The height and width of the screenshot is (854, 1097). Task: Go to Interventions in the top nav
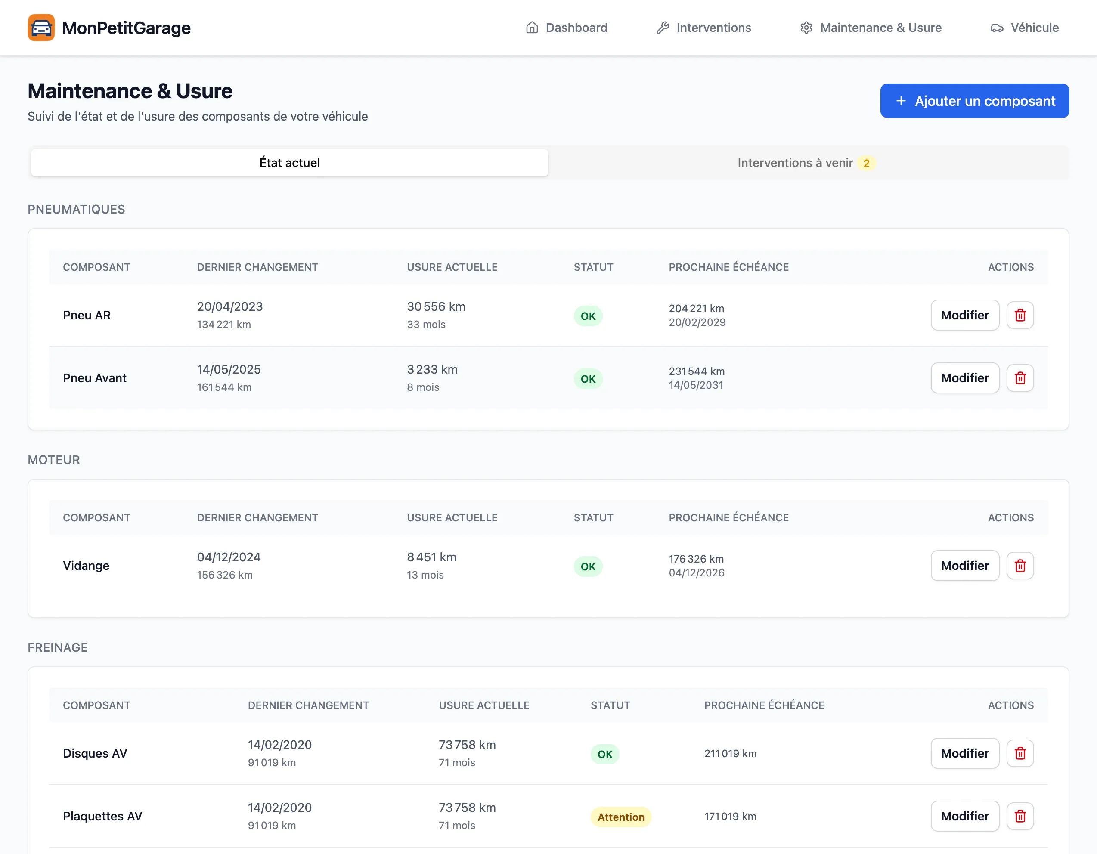[703, 28]
